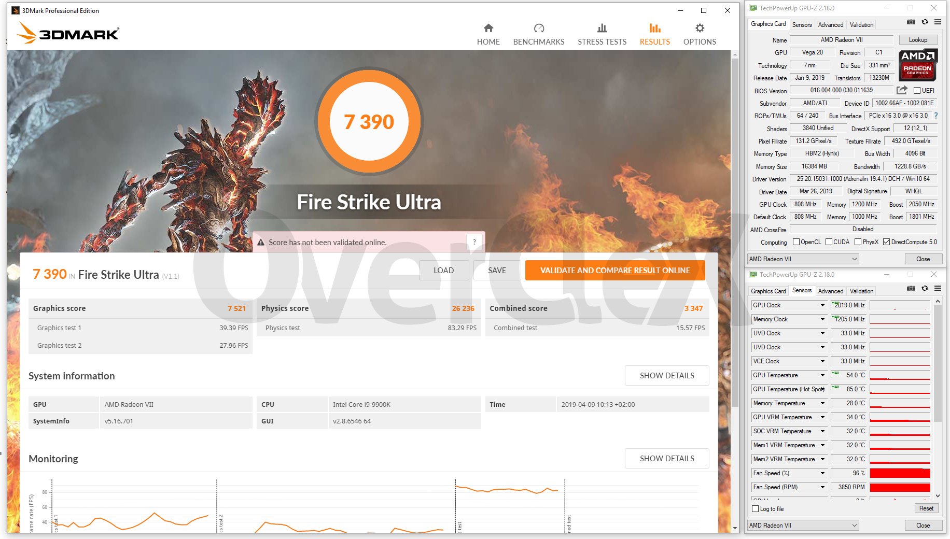Click the upper GPU-Z title bar app icon
The image size is (950, 539).
753,8
